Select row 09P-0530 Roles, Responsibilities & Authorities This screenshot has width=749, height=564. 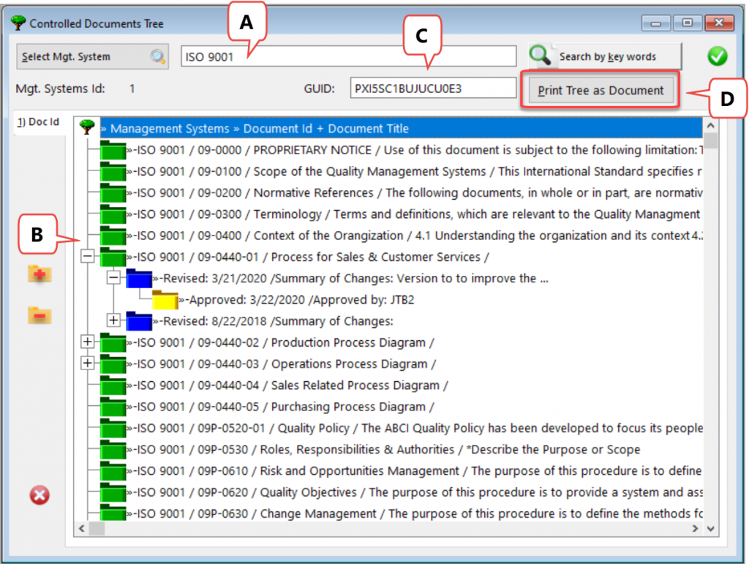[384, 450]
